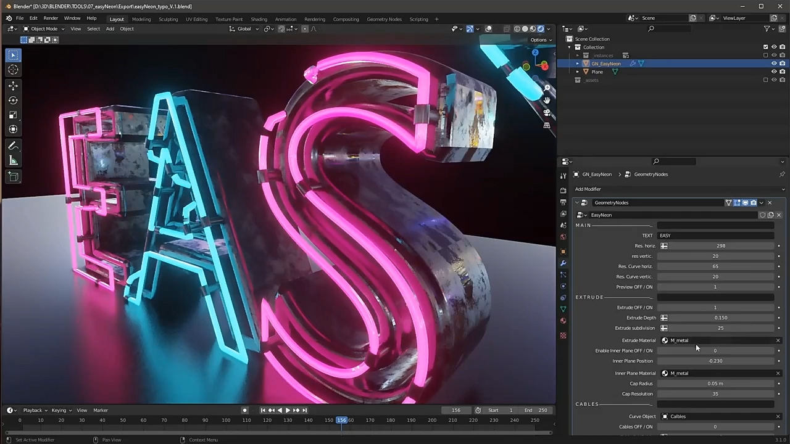Toggle Plane visibility eye in outliner
Viewport: 790px width, 444px height.
click(774, 72)
